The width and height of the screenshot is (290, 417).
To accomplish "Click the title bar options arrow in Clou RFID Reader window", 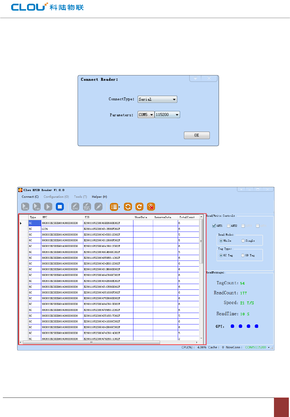I will pyautogui.click(x=241, y=189).
